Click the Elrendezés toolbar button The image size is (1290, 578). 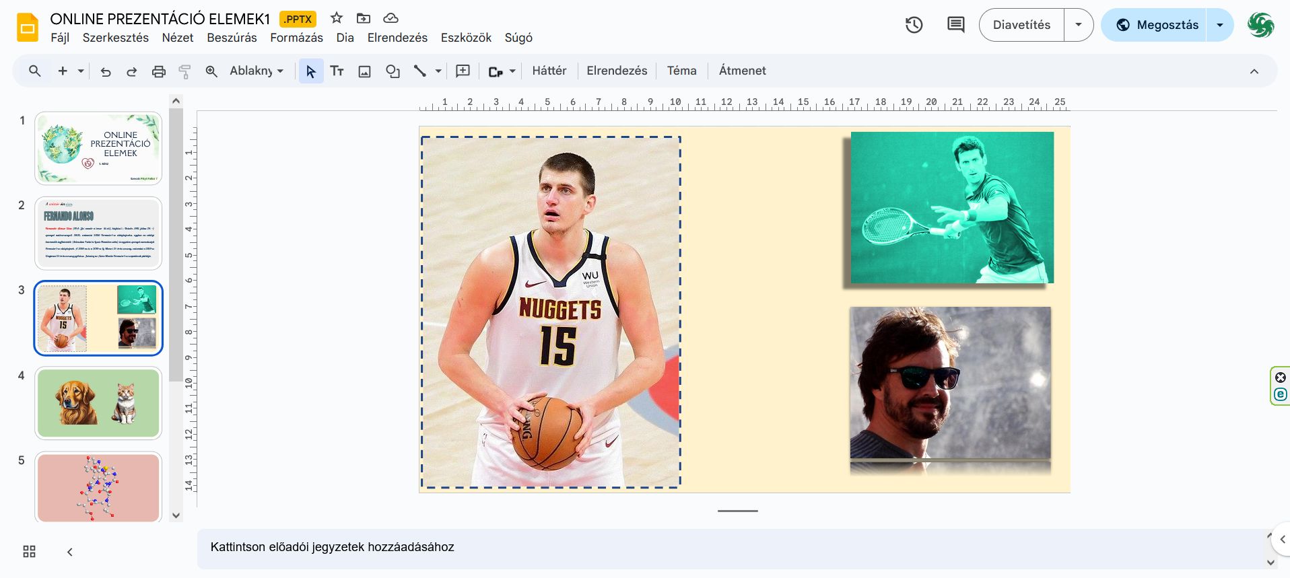pos(617,71)
